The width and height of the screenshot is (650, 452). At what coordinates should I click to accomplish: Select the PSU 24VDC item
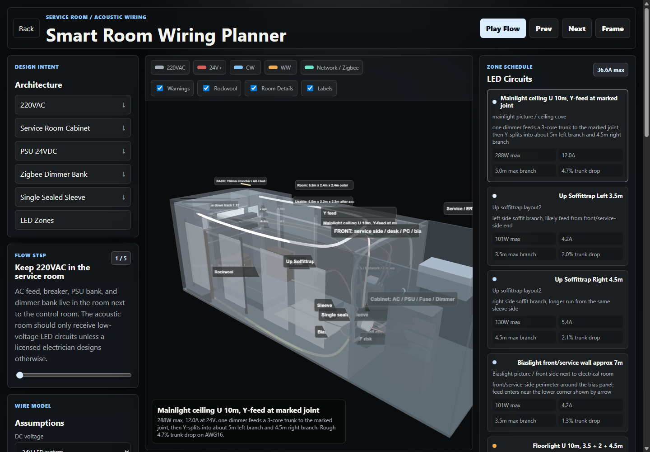coord(73,151)
